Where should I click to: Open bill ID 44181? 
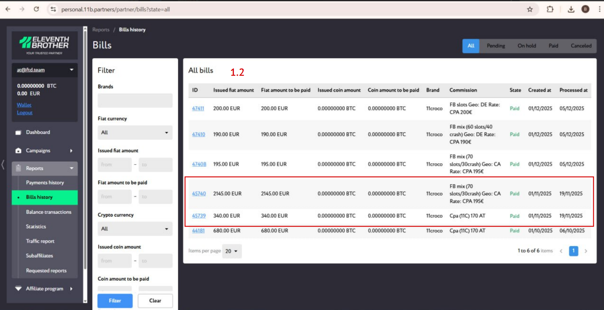(198, 231)
